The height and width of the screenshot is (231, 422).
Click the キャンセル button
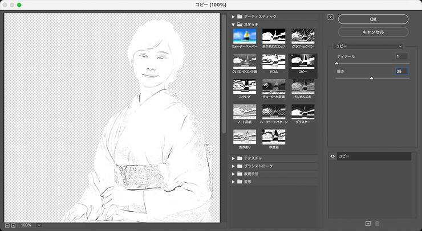click(x=373, y=32)
